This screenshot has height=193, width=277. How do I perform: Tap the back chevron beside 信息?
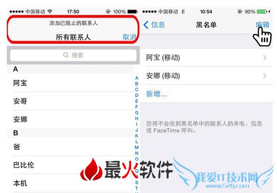[x=146, y=25]
